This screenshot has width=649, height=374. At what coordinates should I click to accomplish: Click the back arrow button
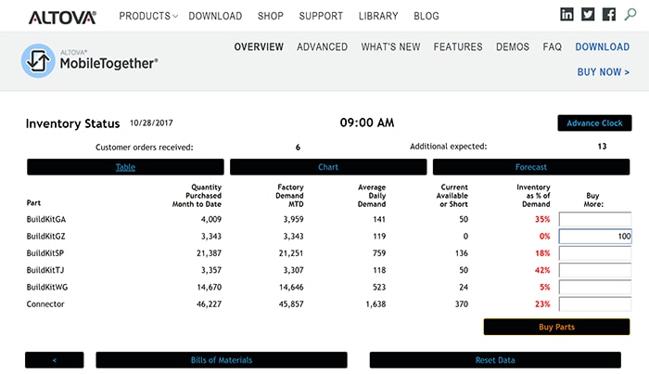point(55,360)
